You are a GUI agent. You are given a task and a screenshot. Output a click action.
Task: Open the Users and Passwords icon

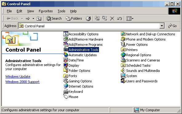coord(123,81)
